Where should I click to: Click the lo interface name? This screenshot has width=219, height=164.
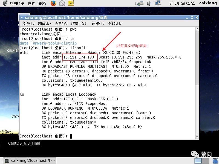22,94
